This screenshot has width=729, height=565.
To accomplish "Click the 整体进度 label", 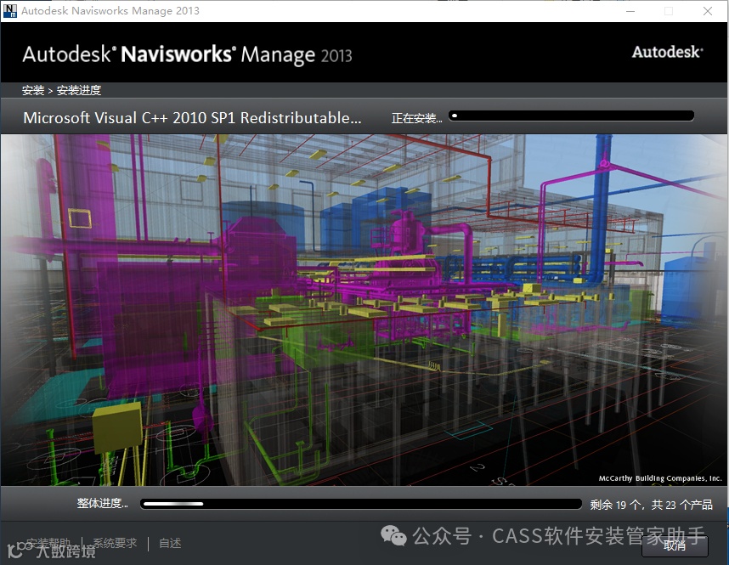I will click(x=102, y=503).
